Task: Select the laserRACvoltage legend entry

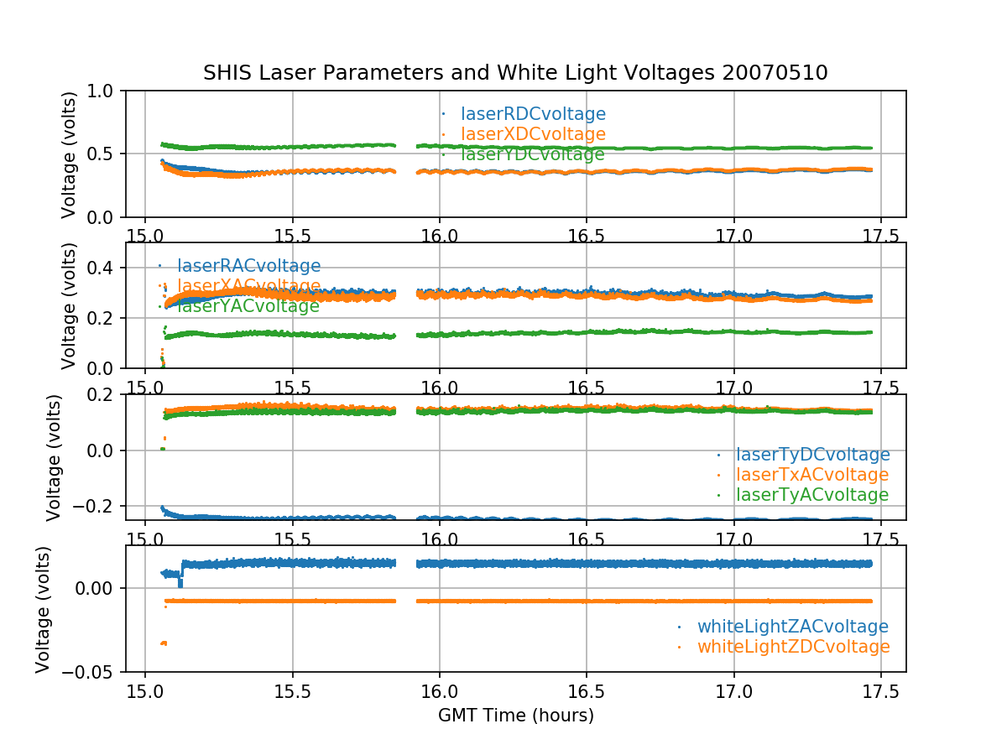Action: tap(248, 266)
